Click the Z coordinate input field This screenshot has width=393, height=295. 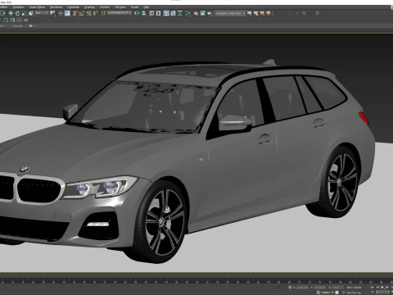(x=338, y=288)
